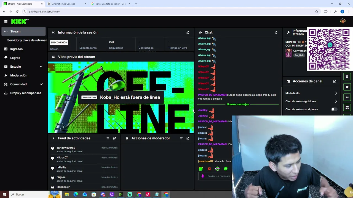This screenshot has height=198, width=353.
Task: Click the Windows Start button
Action: 4,194
